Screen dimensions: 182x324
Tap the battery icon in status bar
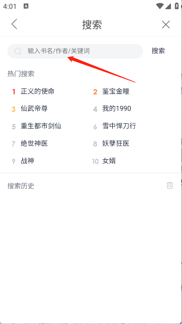[177, 6]
